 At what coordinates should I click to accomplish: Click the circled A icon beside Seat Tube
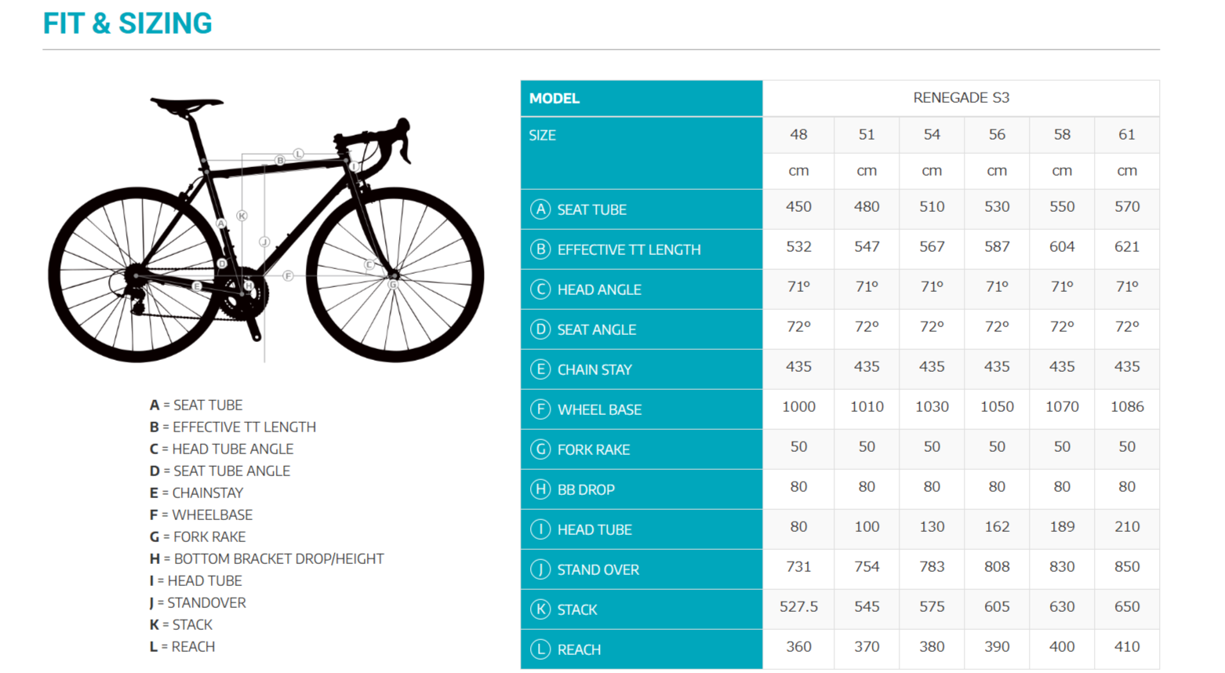tap(540, 209)
